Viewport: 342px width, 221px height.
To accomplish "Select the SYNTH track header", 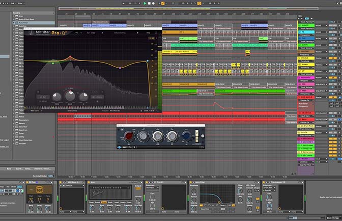I will tap(306, 132).
